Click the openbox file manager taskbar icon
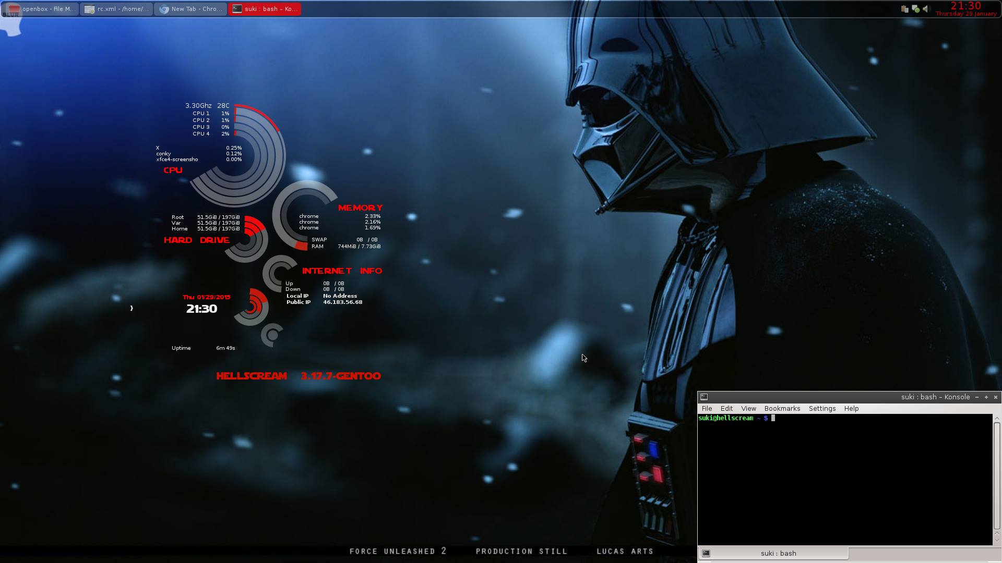Image resolution: width=1002 pixels, height=563 pixels. [x=15, y=9]
